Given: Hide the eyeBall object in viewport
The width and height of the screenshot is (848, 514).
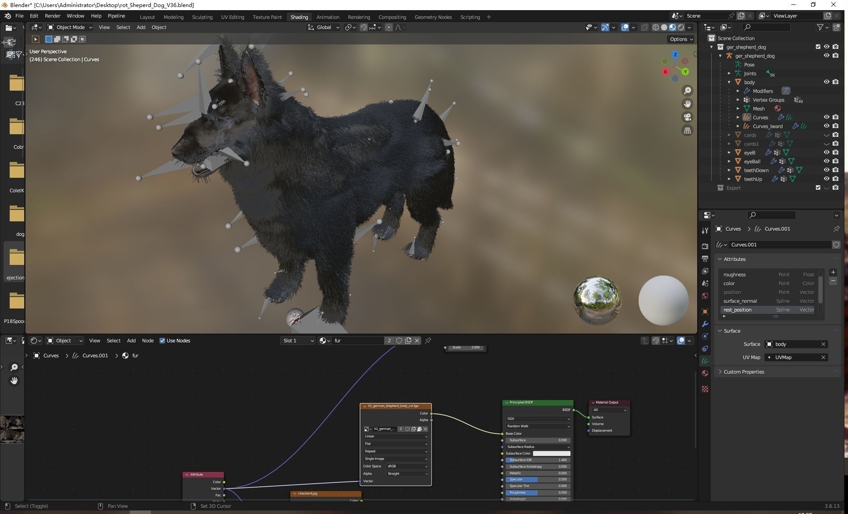Looking at the screenshot, I should point(826,161).
